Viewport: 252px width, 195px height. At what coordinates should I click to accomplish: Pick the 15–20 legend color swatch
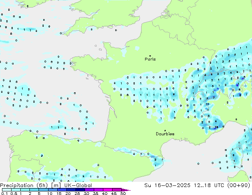[62, 190]
